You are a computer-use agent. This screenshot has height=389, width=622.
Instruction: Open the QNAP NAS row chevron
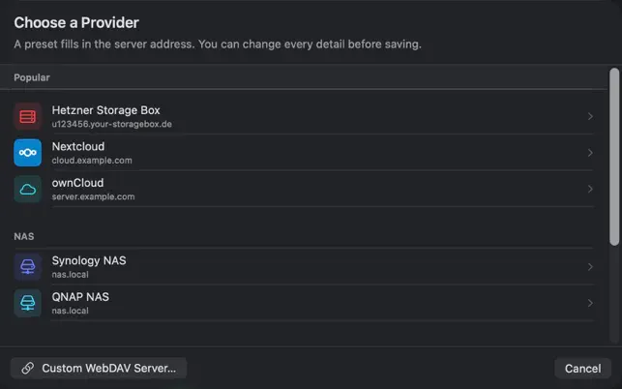(590, 303)
